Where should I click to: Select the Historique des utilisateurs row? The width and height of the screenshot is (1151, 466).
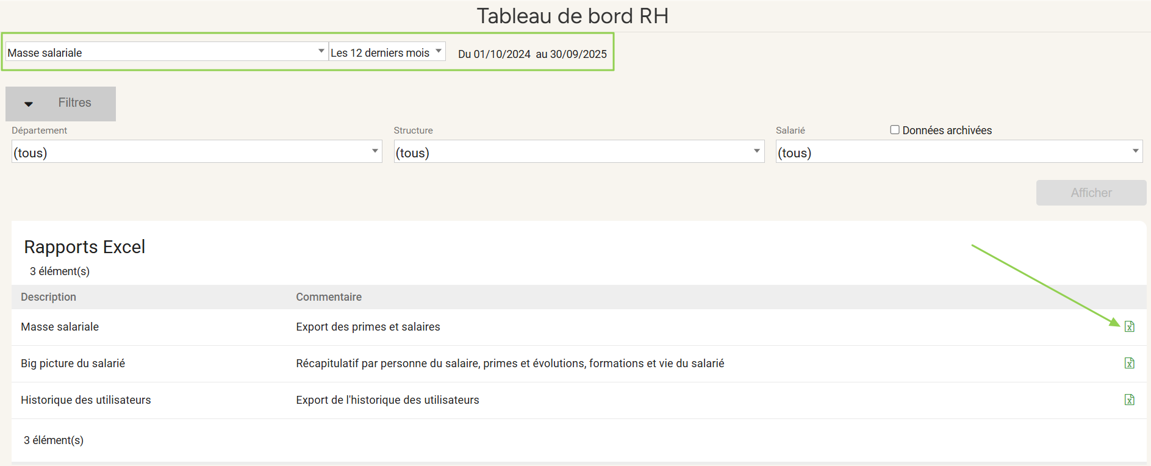86,400
